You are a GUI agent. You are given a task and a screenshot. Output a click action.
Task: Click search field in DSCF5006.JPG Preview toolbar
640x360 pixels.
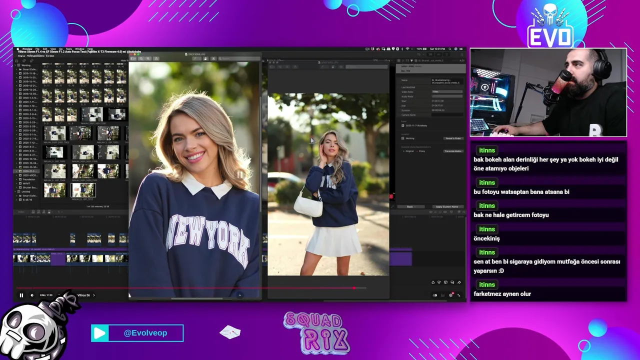coord(239,58)
